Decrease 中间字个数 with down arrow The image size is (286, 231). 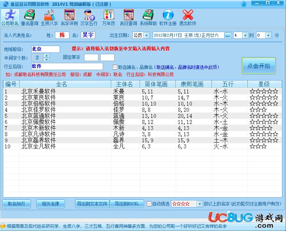pos(46,59)
